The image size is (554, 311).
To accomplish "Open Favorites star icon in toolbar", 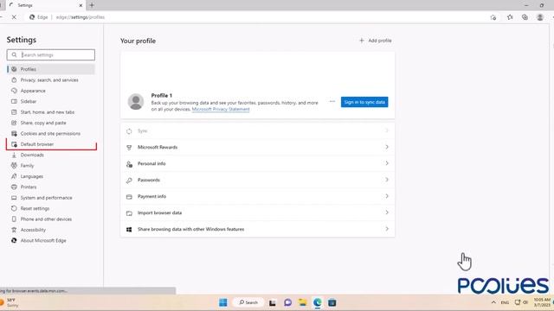I will pyautogui.click(x=510, y=17).
